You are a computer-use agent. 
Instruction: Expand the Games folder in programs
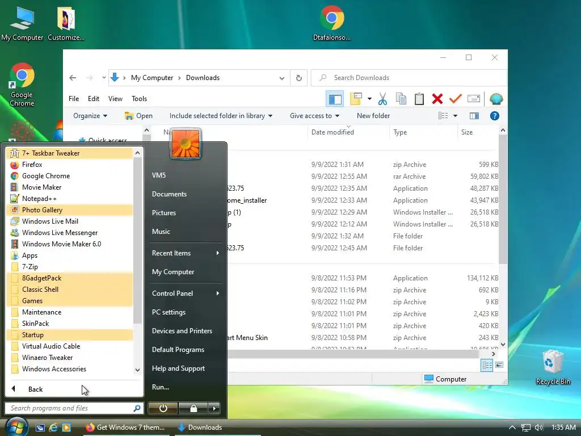[x=70, y=301]
